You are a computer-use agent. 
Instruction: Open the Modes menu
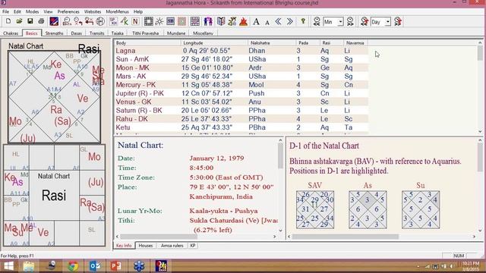click(32, 11)
